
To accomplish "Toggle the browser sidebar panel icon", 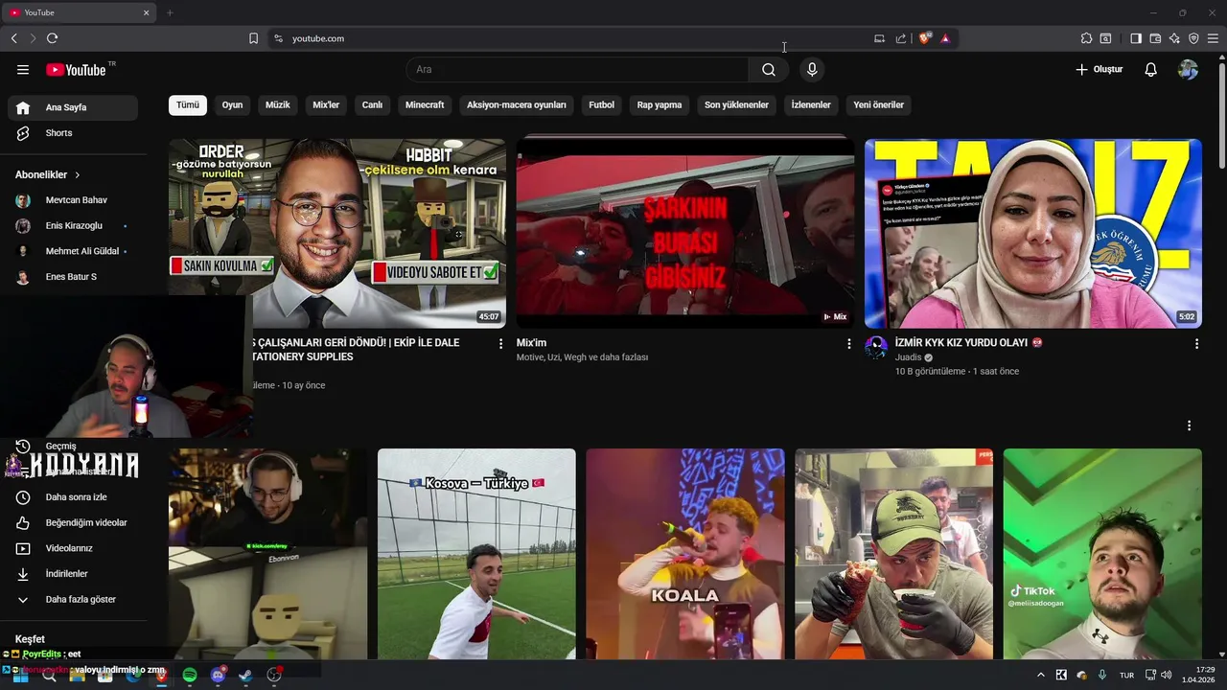I will (1136, 38).
